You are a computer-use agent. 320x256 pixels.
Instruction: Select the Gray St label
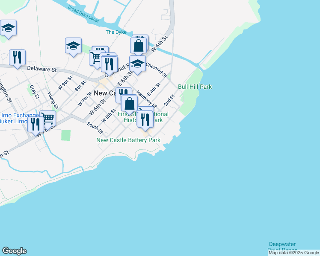pos(34,92)
